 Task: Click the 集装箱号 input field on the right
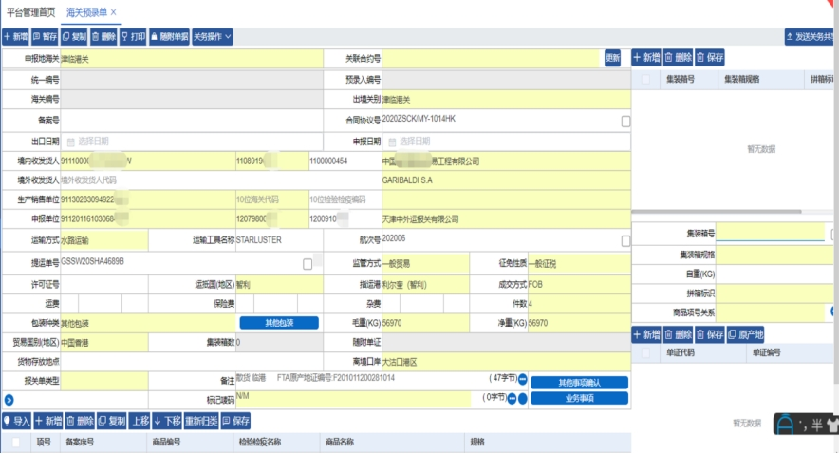click(x=771, y=234)
